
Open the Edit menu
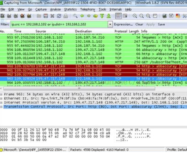pos(11,10)
